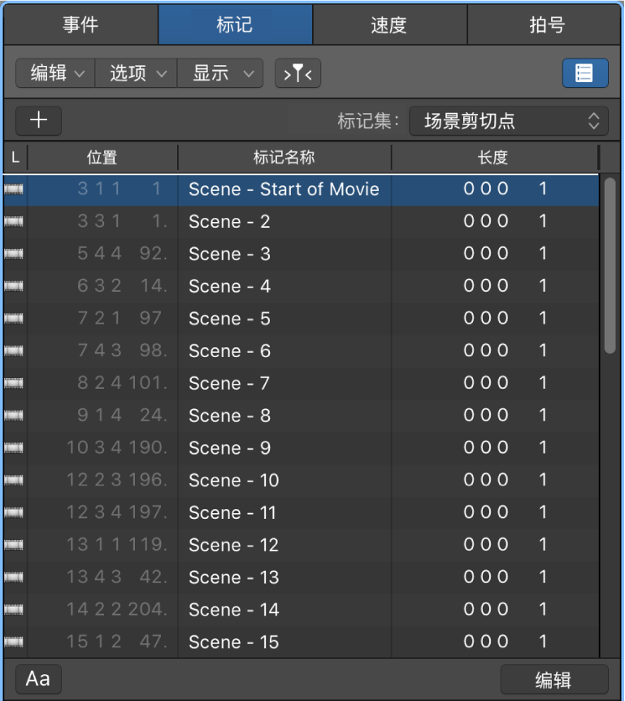Switch to the 速度 tab
The width and height of the screenshot is (625, 701).
click(388, 24)
